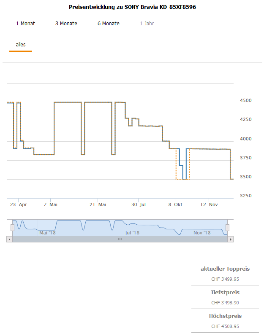Grab the right navigator range handle
The width and height of the screenshot is (264, 336).
pos(227,228)
